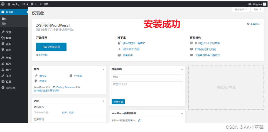Open the 撰写您的第一篇博文 link
The width and height of the screenshot is (268, 132).
[134, 43]
